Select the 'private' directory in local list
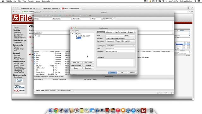The height and width of the screenshot is (114, 202). click(x=38, y=55)
